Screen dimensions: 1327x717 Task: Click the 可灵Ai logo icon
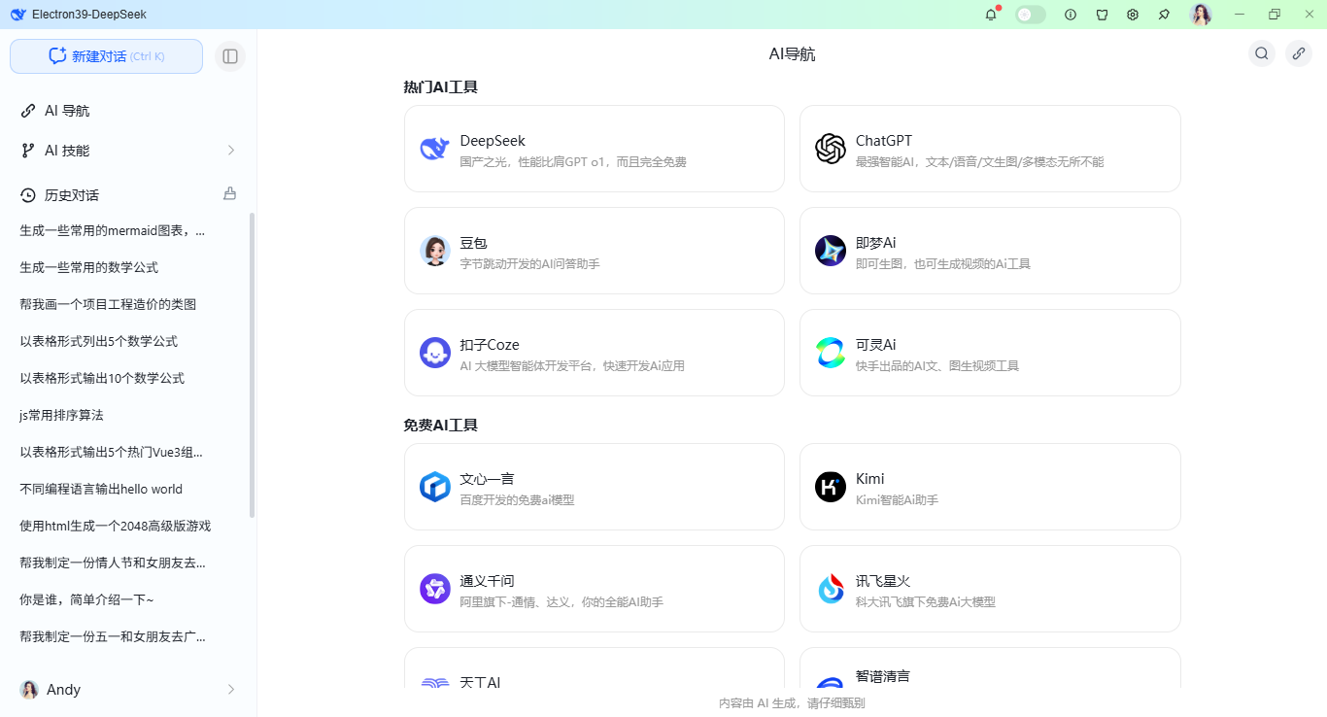click(x=831, y=353)
